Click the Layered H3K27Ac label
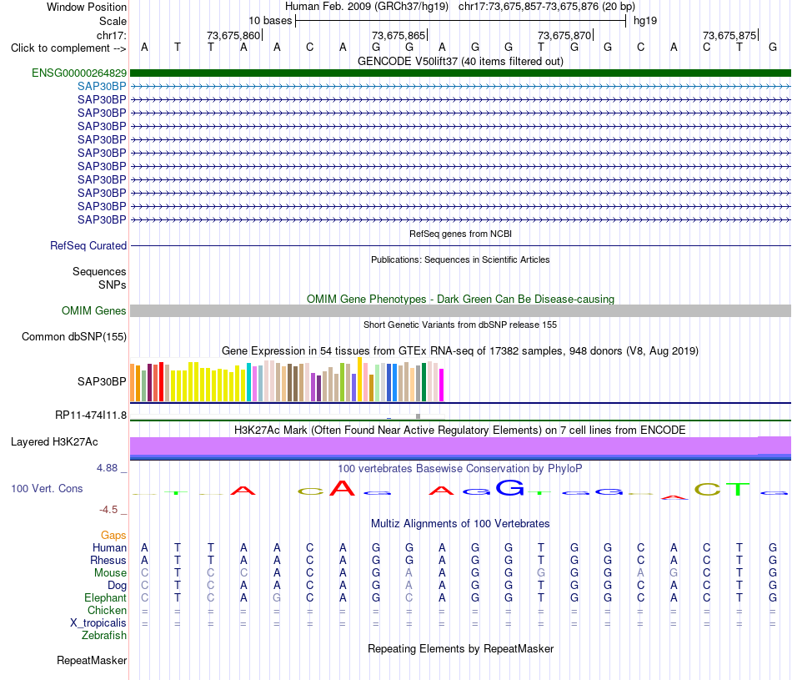This screenshot has width=792, height=680. click(54, 442)
